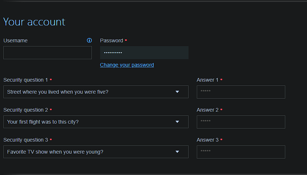Click the Security question 2 dropdown arrow
The height and width of the screenshot is (175, 307).
pyautogui.click(x=177, y=122)
